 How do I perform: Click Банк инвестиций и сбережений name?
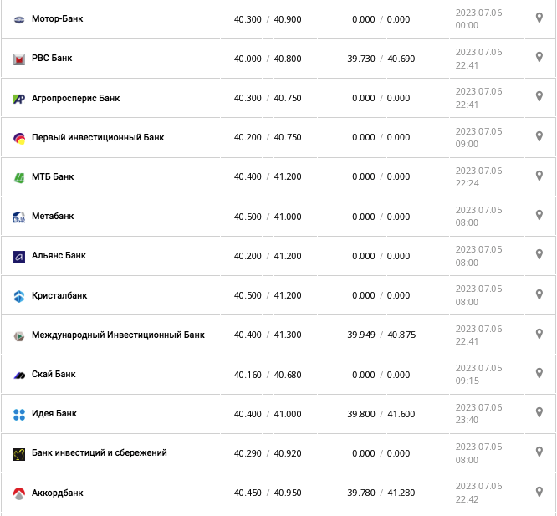pyautogui.click(x=99, y=452)
